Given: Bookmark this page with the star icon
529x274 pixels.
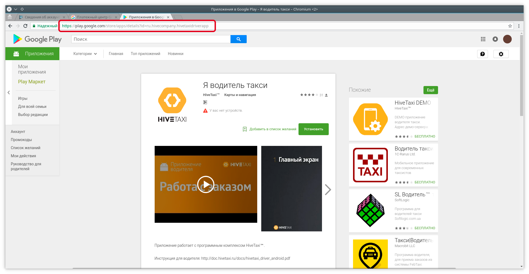Looking at the screenshot, I should [x=510, y=26].
